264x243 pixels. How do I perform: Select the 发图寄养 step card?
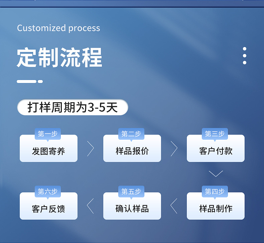pos(48,148)
